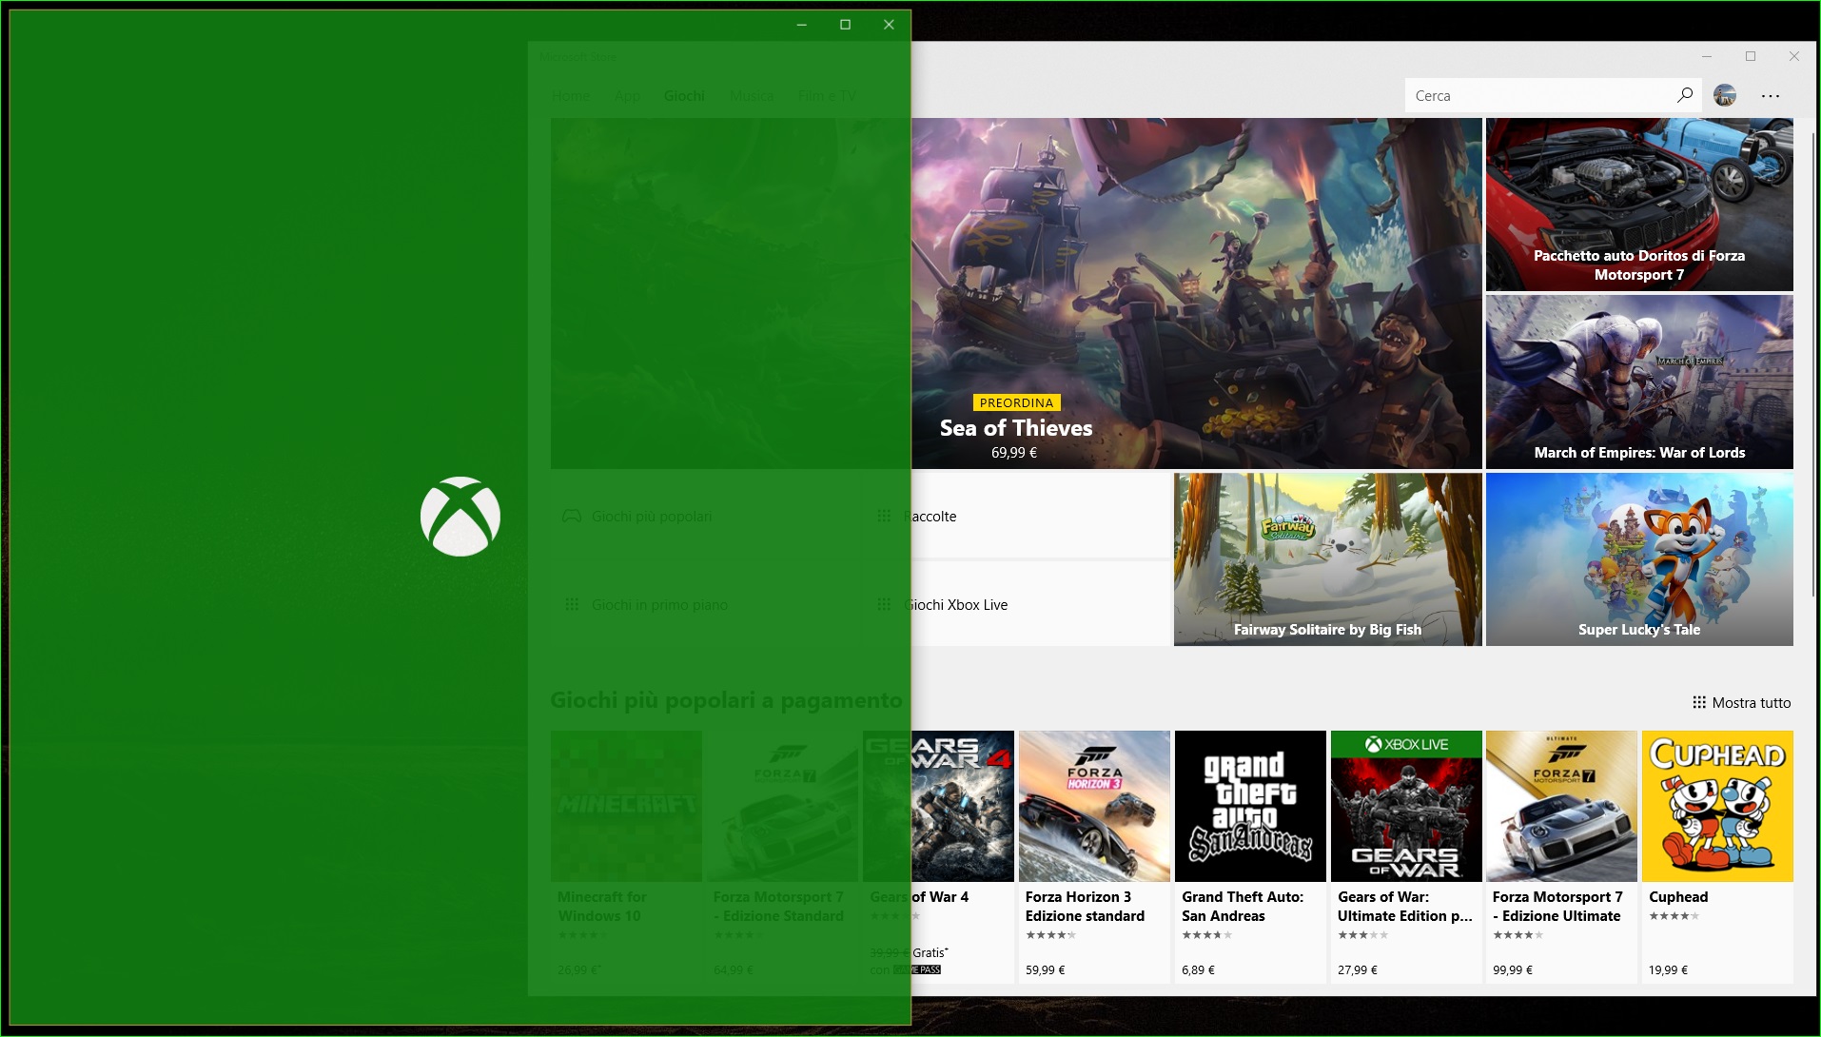Click the PREORDINA badge on Sea of Thieves
The image size is (1821, 1037).
click(x=1016, y=402)
